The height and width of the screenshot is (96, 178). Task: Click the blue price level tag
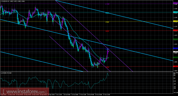176,48
